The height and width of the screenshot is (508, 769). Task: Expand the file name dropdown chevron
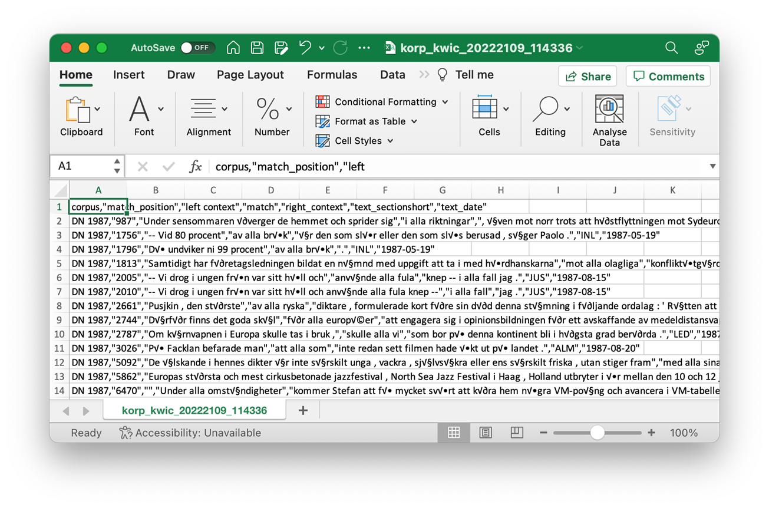580,48
